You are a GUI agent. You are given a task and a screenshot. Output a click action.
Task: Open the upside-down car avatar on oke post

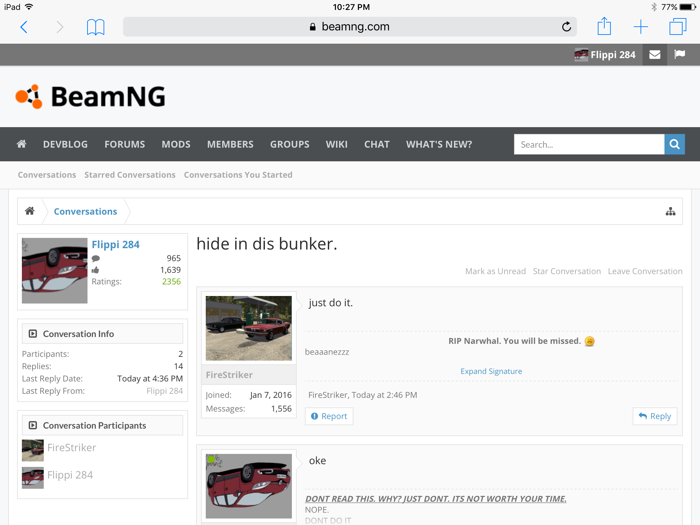249,486
